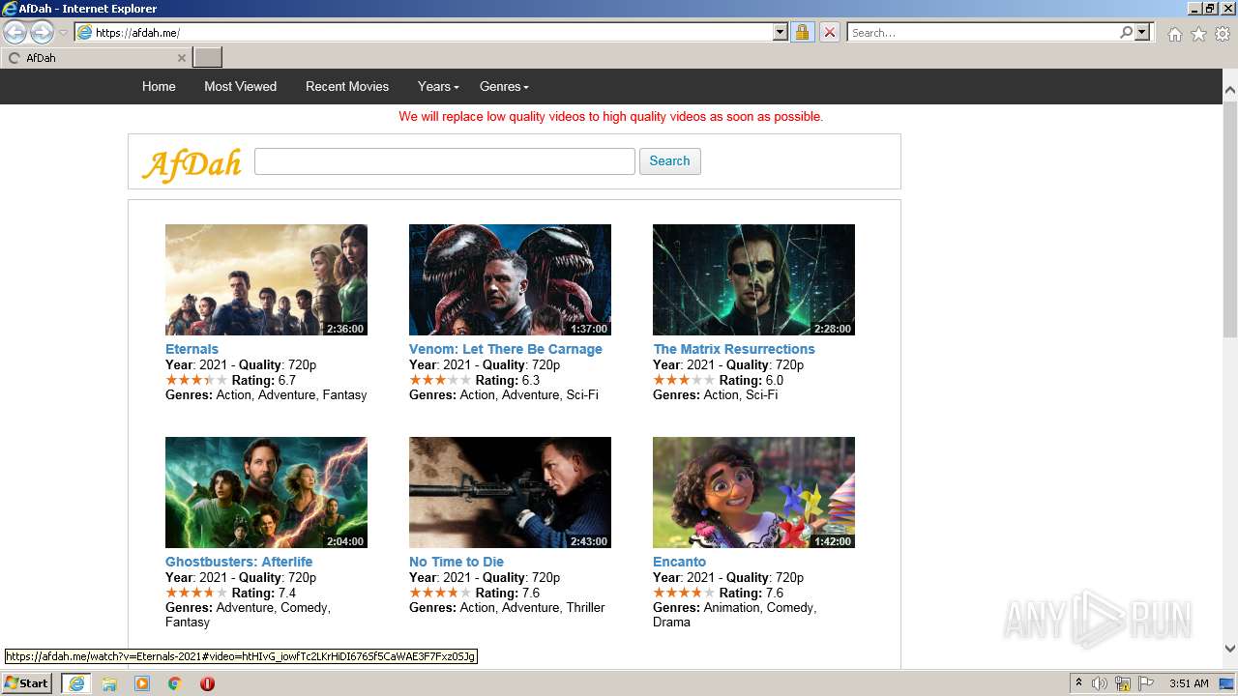The height and width of the screenshot is (696, 1238).
Task: Open the No Time to Die thumbnail
Action: click(510, 492)
